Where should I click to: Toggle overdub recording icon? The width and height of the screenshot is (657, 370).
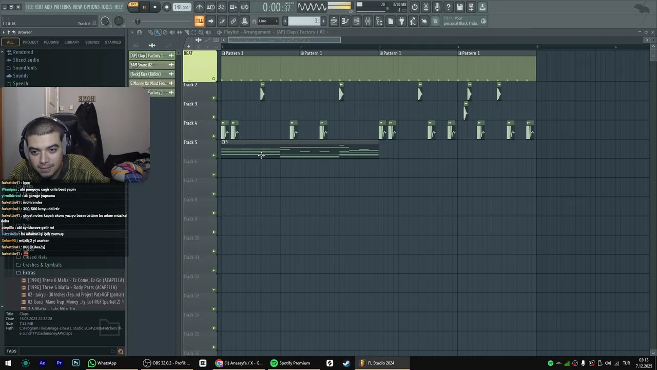coord(234,7)
